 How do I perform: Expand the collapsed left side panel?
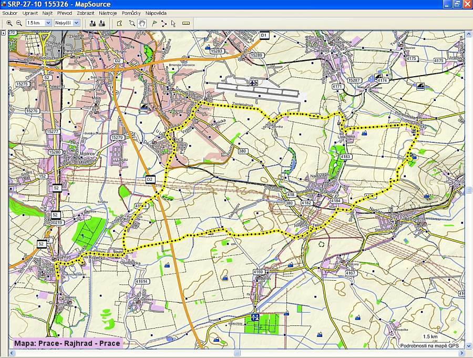(x=3, y=33)
